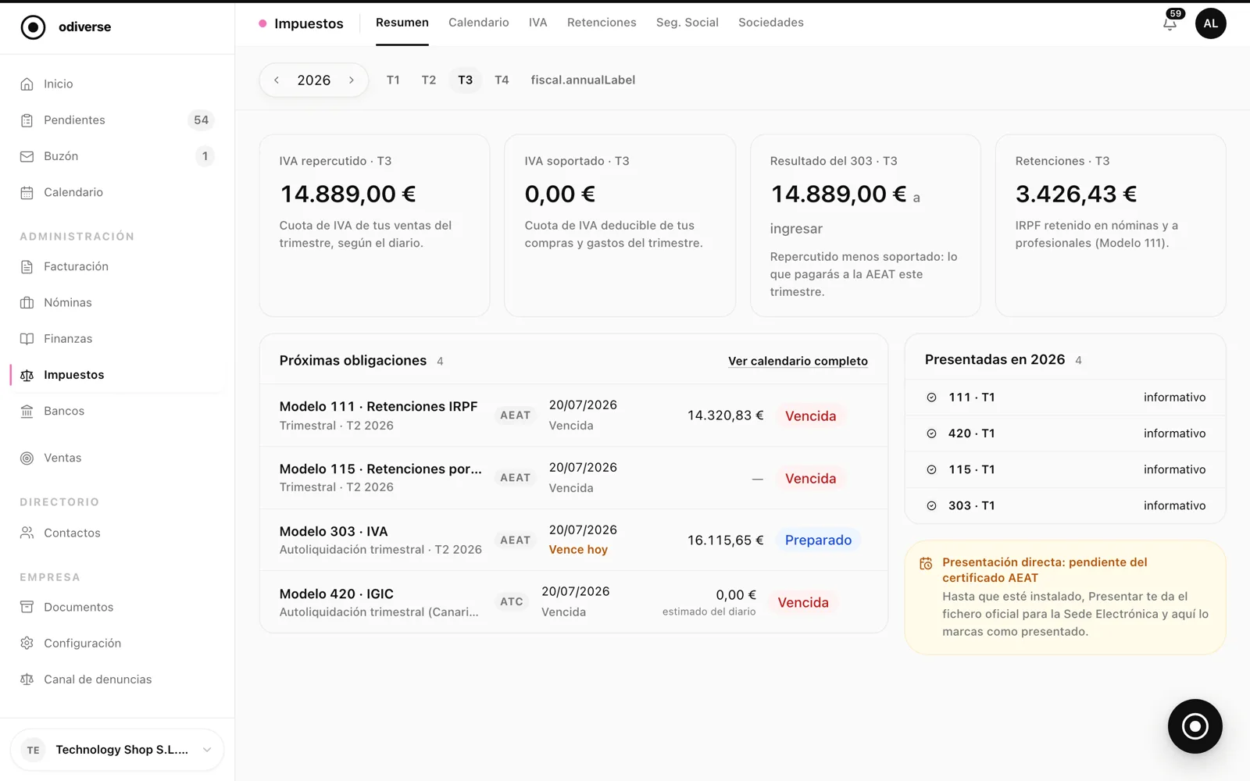Open Pendientes clipboard icon

[x=27, y=120]
